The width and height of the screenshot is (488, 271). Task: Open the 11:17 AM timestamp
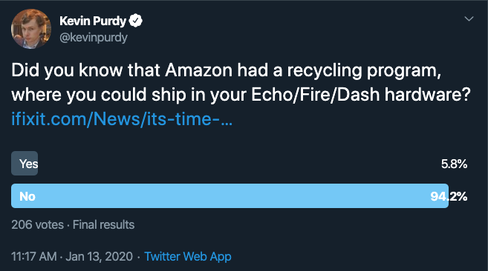(x=34, y=256)
